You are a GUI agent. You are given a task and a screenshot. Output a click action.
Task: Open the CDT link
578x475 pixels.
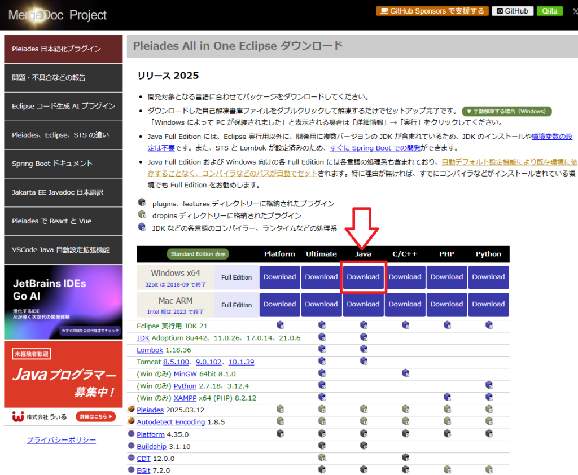(143, 459)
